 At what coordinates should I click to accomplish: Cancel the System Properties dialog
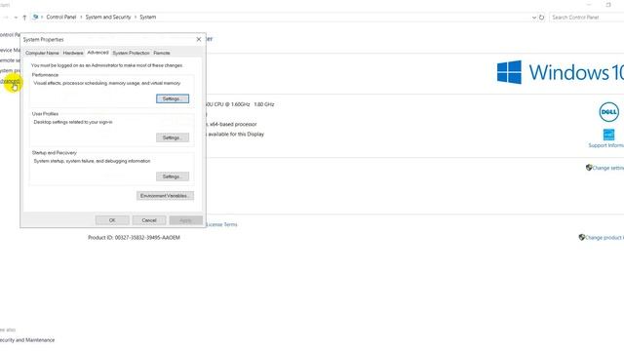149,220
